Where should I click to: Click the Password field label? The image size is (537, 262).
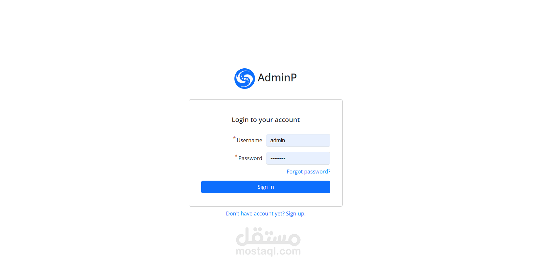(x=250, y=158)
